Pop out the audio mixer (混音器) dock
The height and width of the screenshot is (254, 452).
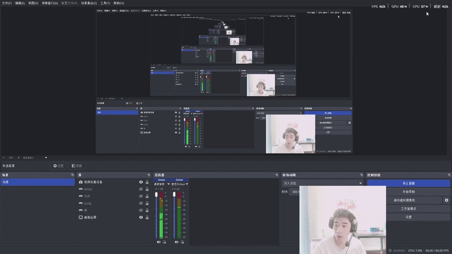coord(277,175)
